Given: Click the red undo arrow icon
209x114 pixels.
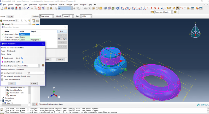Looking at the screenshot, I should click(181, 8).
